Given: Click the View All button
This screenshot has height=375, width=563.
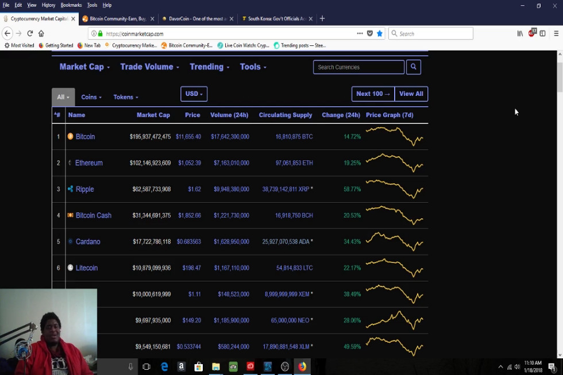Looking at the screenshot, I should pyautogui.click(x=411, y=94).
